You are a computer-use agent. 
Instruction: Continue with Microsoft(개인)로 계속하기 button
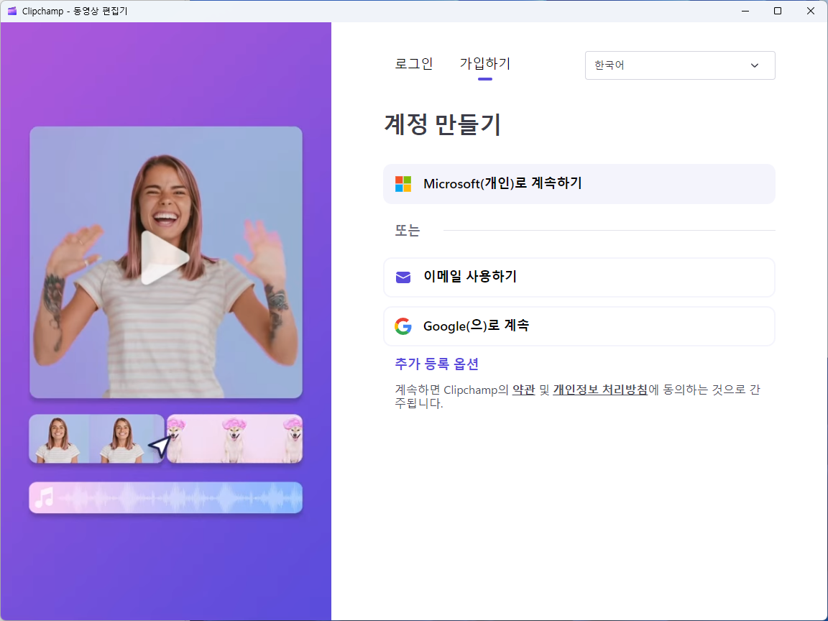point(579,184)
